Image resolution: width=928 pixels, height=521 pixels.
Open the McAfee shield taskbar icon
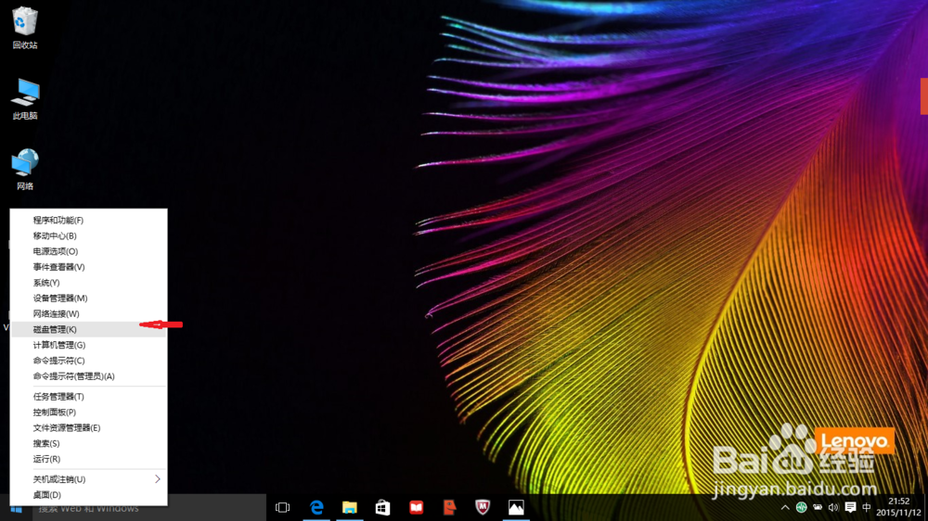pos(483,507)
